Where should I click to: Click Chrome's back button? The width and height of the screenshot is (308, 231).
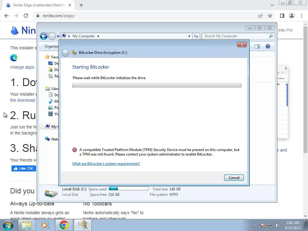(x=7, y=16)
